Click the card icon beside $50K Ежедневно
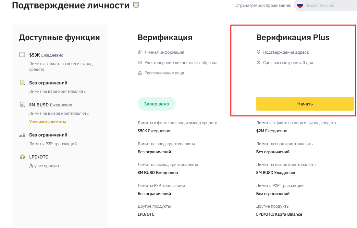 [x=22, y=55]
